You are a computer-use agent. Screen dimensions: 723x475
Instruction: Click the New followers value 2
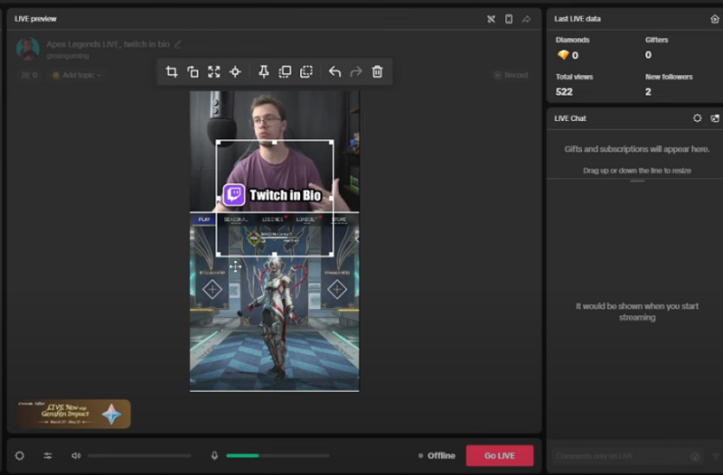pyautogui.click(x=648, y=92)
